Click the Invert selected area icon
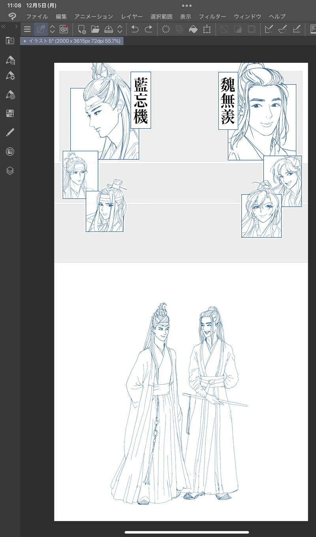The height and width of the screenshot is (537, 316). coord(238,29)
